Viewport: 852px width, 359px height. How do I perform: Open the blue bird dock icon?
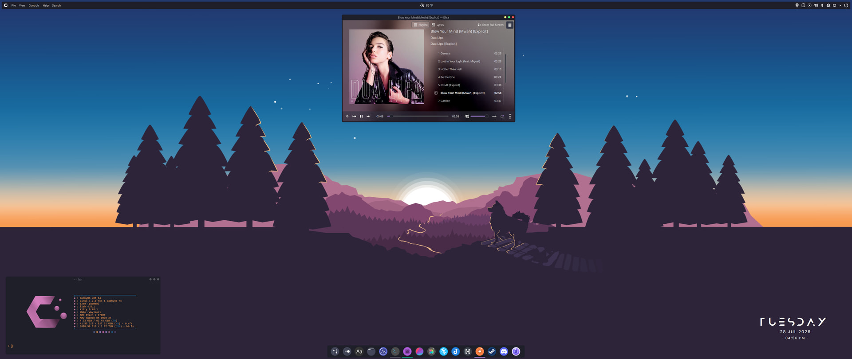click(x=443, y=351)
